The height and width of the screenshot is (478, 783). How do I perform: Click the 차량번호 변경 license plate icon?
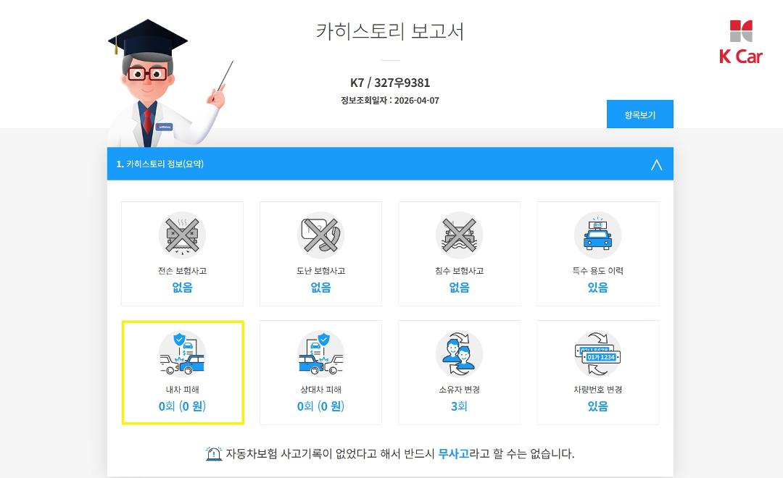[597, 353]
